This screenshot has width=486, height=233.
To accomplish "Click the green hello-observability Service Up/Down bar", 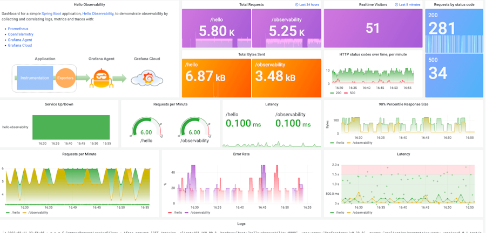I will (71, 127).
